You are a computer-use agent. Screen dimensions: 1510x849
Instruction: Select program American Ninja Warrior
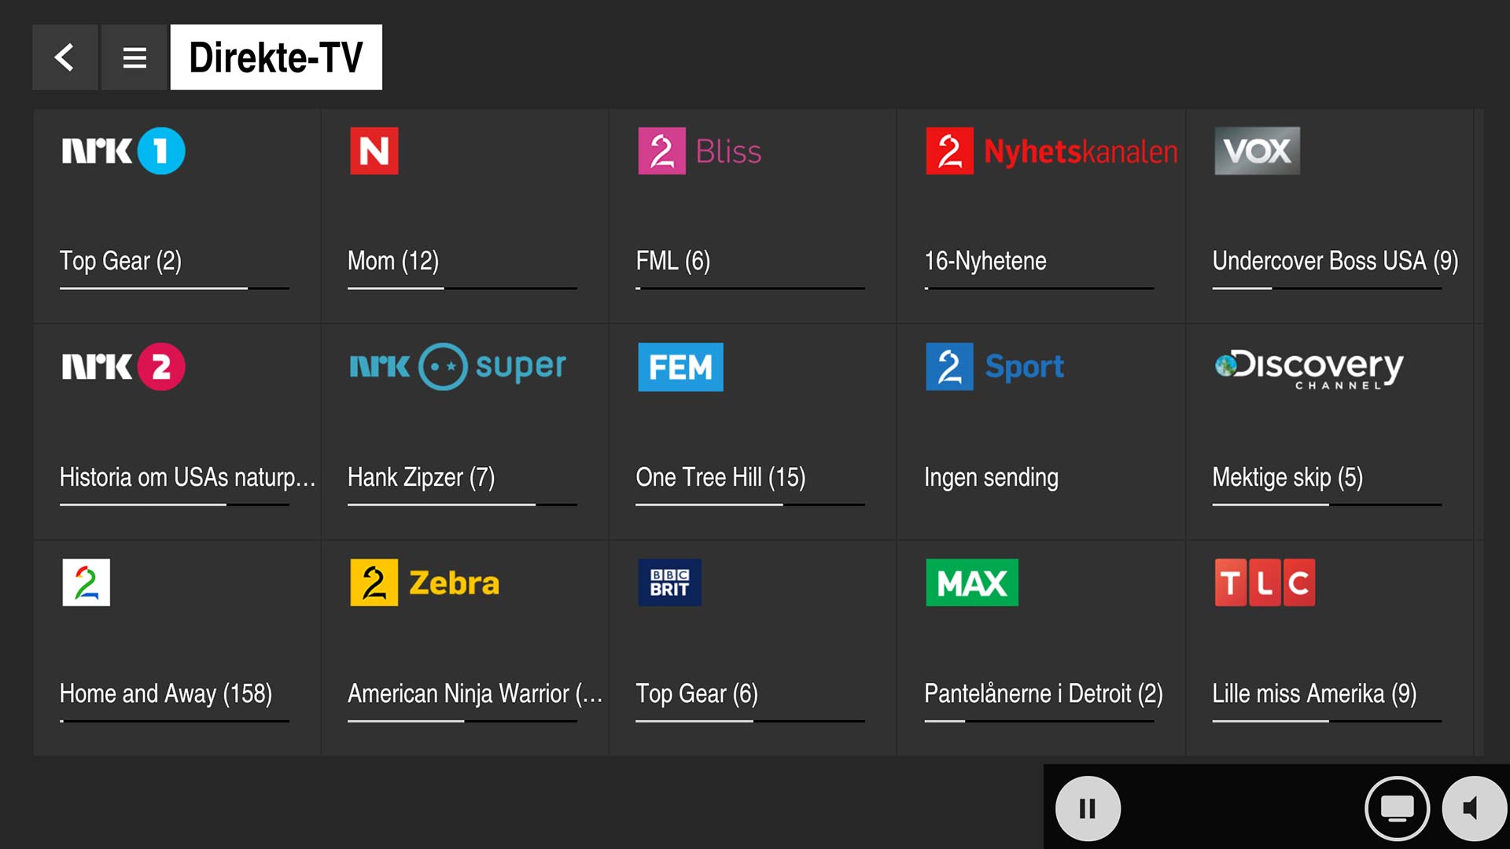click(x=475, y=693)
